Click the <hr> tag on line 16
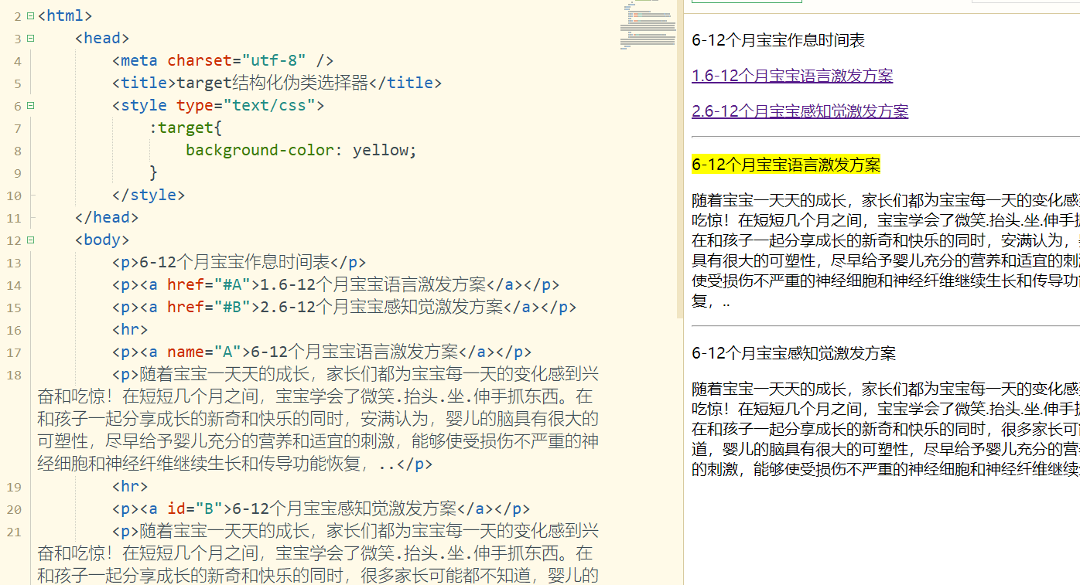This screenshot has height=585, width=1080. 130,329
